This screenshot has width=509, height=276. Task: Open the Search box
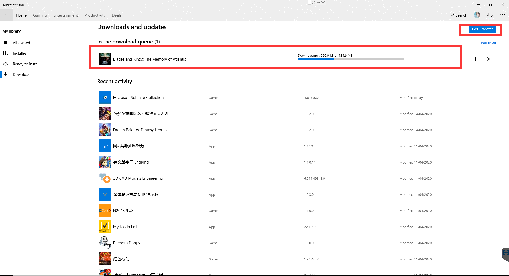pos(458,15)
